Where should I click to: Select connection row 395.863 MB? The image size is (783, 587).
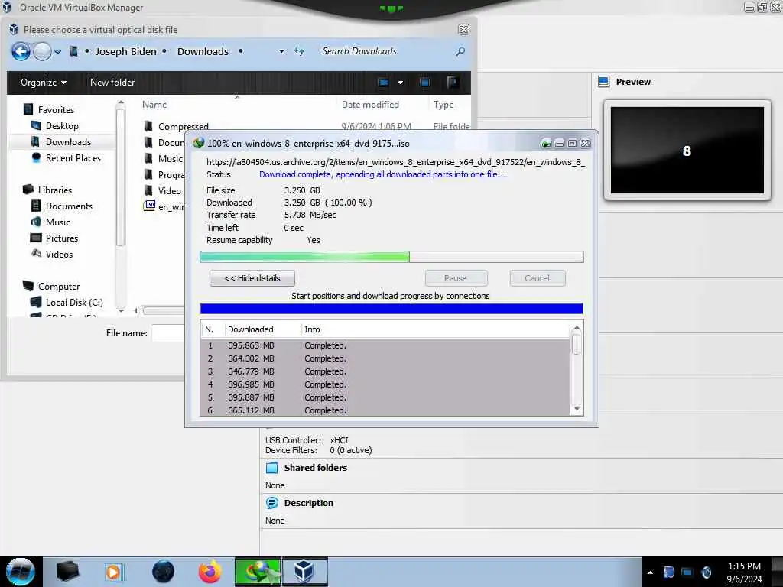tap(385, 345)
